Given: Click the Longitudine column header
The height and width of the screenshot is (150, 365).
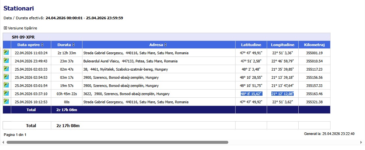Looking at the screenshot, I should (283, 45).
